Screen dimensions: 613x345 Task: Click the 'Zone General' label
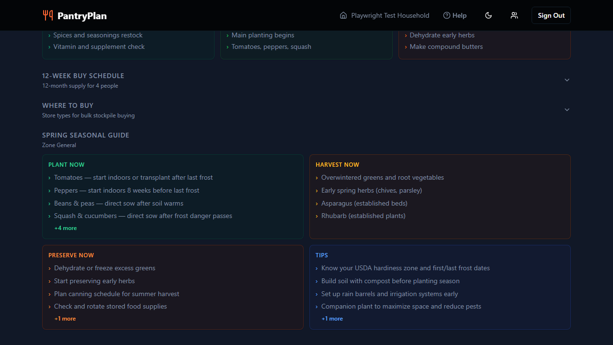pos(59,145)
